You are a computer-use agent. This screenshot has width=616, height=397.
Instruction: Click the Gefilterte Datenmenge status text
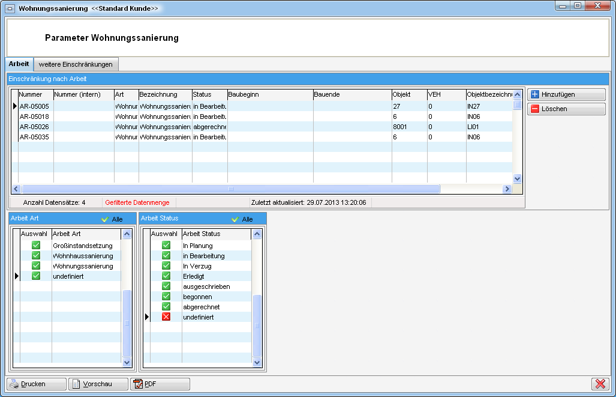point(137,202)
